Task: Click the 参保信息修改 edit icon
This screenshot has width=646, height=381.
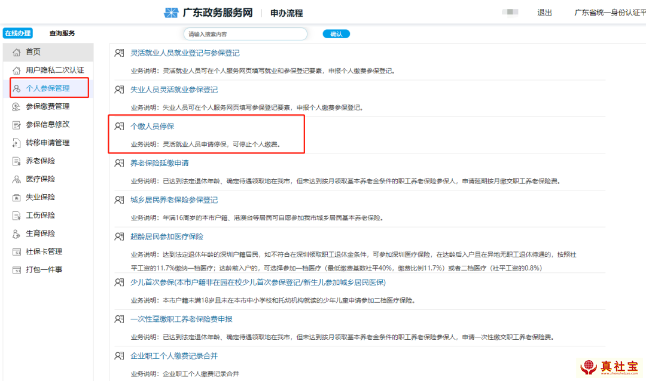Action: pos(17,125)
